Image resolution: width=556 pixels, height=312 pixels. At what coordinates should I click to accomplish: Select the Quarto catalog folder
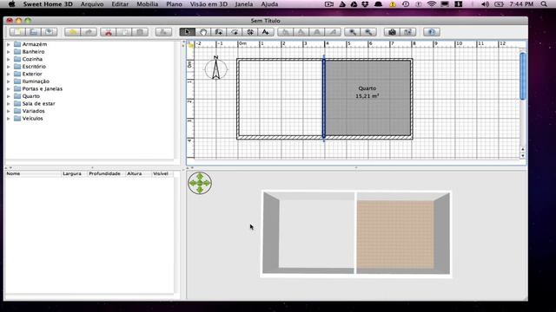coord(31,96)
